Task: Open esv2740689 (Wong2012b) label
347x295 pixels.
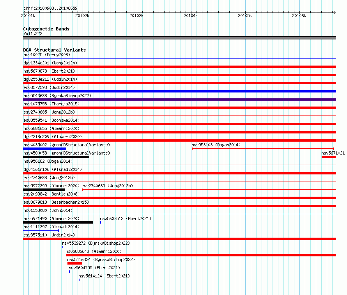Action: pyautogui.click(x=107, y=186)
